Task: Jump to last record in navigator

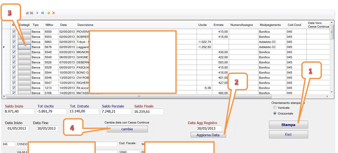Action: click(42, 13)
